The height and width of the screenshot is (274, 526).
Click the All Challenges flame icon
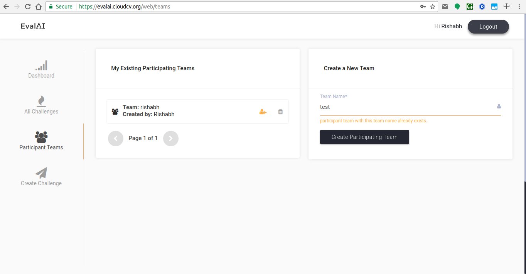(41, 101)
